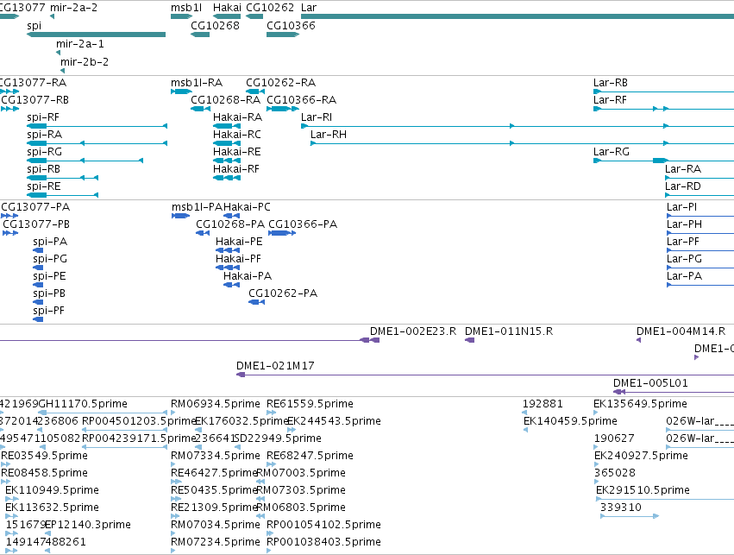
Task: Select the CG10366 gene bar
Action: pos(283,35)
